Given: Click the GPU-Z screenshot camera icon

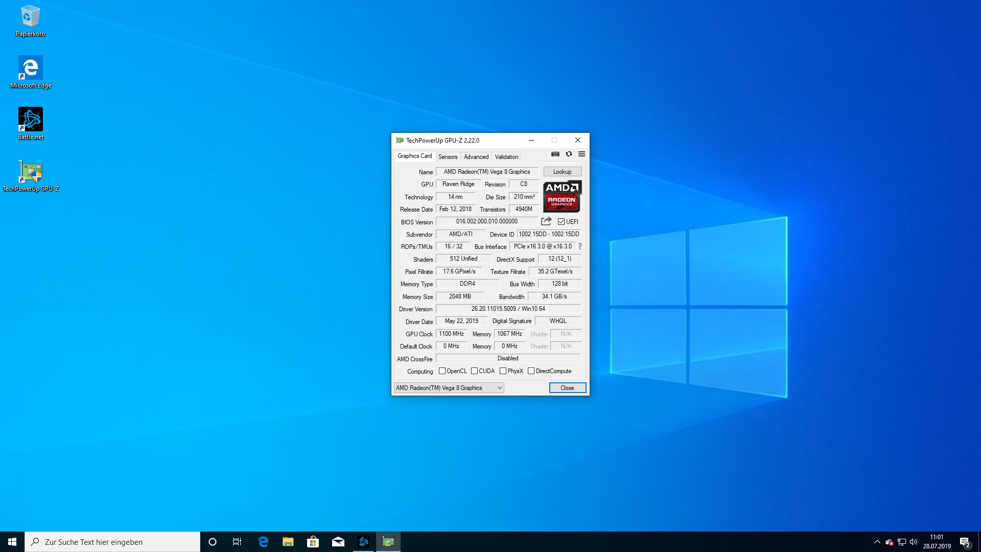Looking at the screenshot, I should pos(555,154).
